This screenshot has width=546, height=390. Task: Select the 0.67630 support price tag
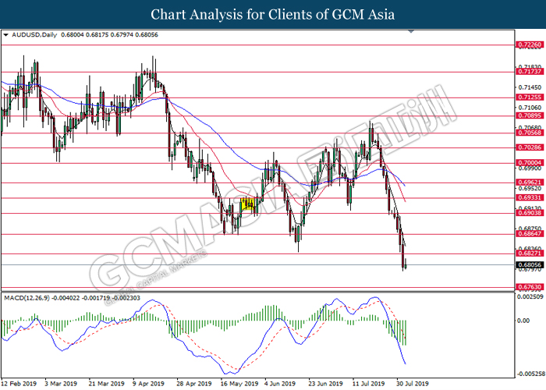click(x=529, y=287)
